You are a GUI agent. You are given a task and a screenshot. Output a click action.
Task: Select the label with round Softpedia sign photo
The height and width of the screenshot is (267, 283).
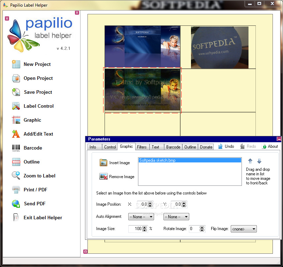220,47
